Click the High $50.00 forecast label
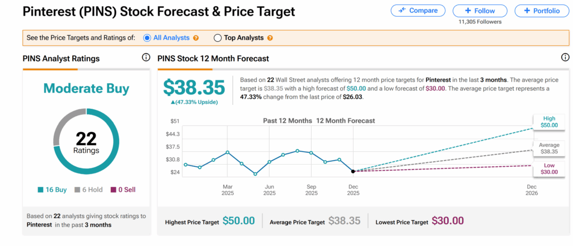573x246 pixels. point(548,122)
